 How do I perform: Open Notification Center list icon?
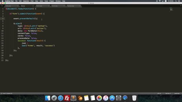point(179,1)
